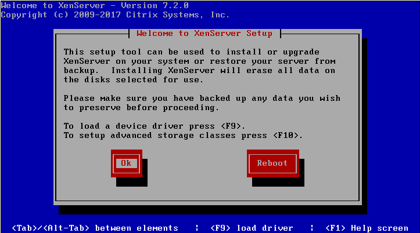Confirm setup with the Ok button

tap(127, 163)
